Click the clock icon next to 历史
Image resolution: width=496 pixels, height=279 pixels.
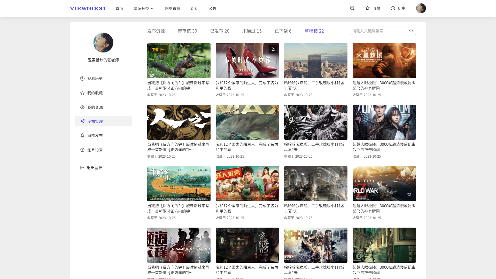pos(393,8)
